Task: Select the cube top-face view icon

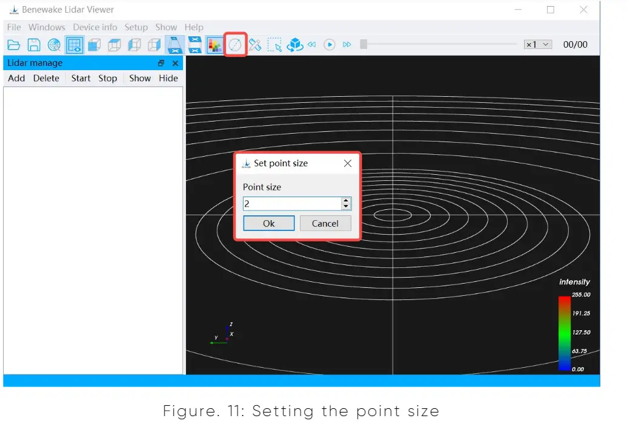Action: pos(114,45)
